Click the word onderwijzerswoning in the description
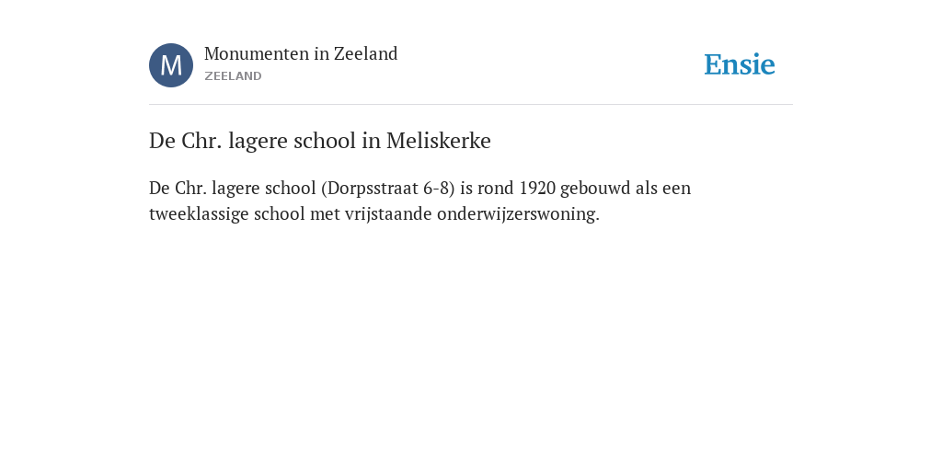942x471 pixels. pyautogui.click(x=516, y=214)
